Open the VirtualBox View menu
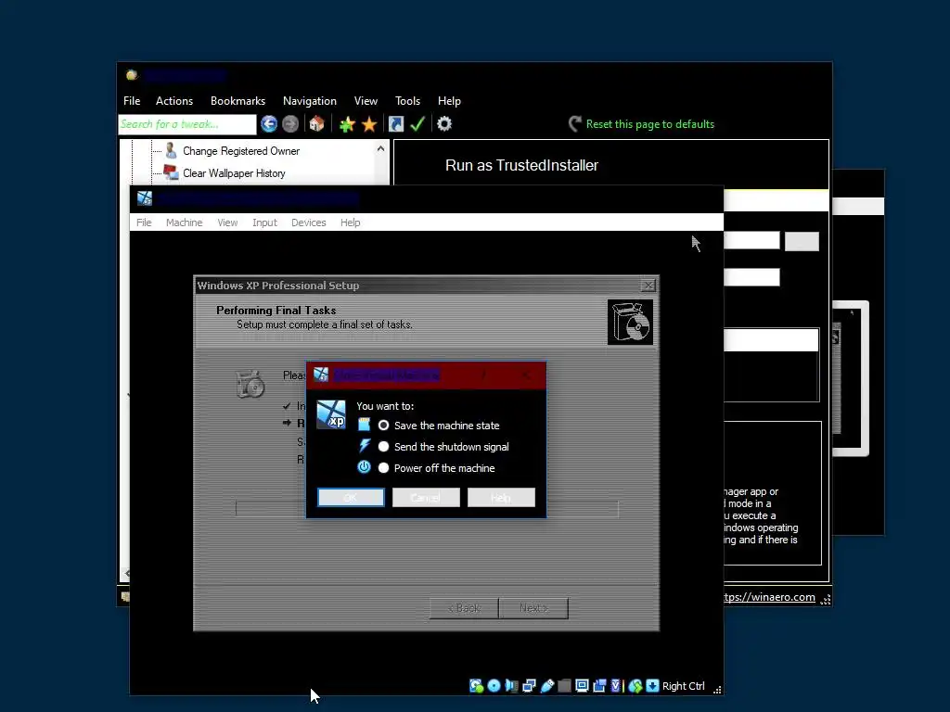950x712 pixels. (x=228, y=222)
